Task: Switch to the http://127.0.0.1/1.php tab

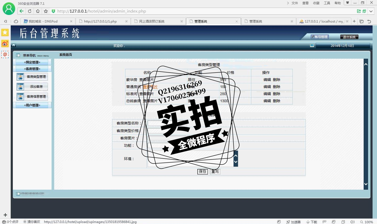Action: coord(103,21)
